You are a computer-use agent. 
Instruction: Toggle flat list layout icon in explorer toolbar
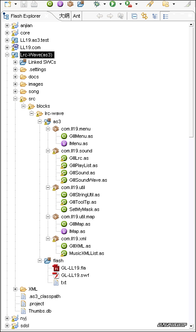click(166, 16)
